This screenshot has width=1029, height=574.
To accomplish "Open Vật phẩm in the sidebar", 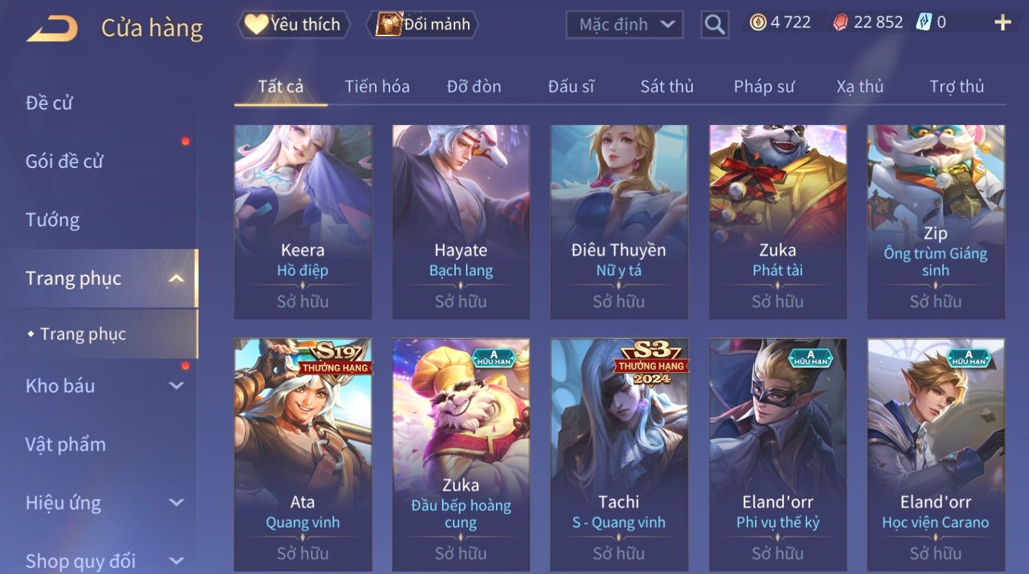I will point(66,445).
